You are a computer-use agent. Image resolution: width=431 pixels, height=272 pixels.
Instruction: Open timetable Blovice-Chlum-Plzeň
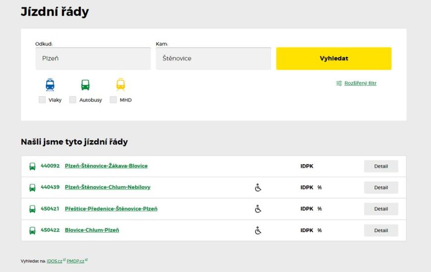[92, 230]
